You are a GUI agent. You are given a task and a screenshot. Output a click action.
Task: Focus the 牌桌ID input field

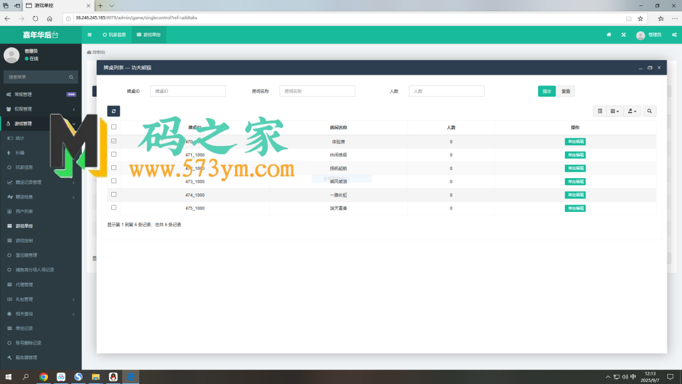click(x=188, y=91)
